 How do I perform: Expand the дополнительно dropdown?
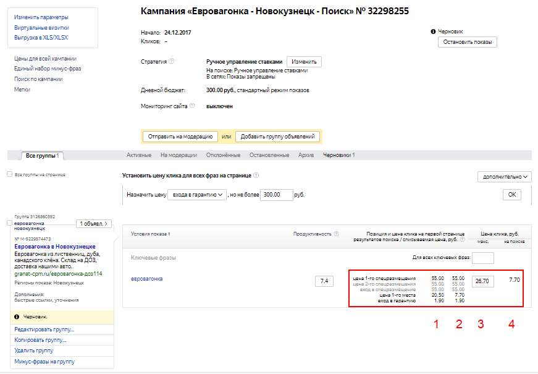[505, 177]
